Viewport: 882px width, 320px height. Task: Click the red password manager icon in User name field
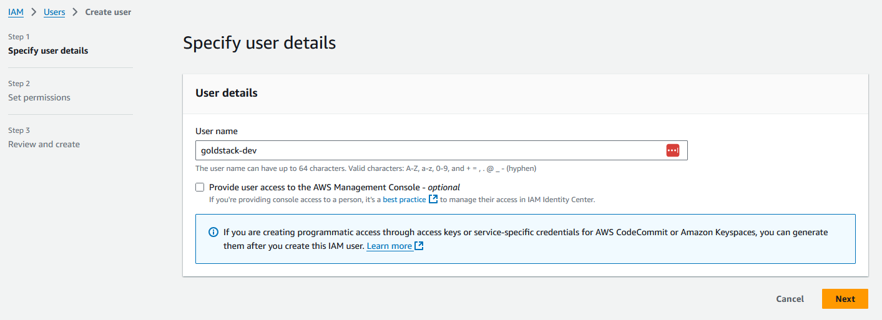tap(672, 150)
